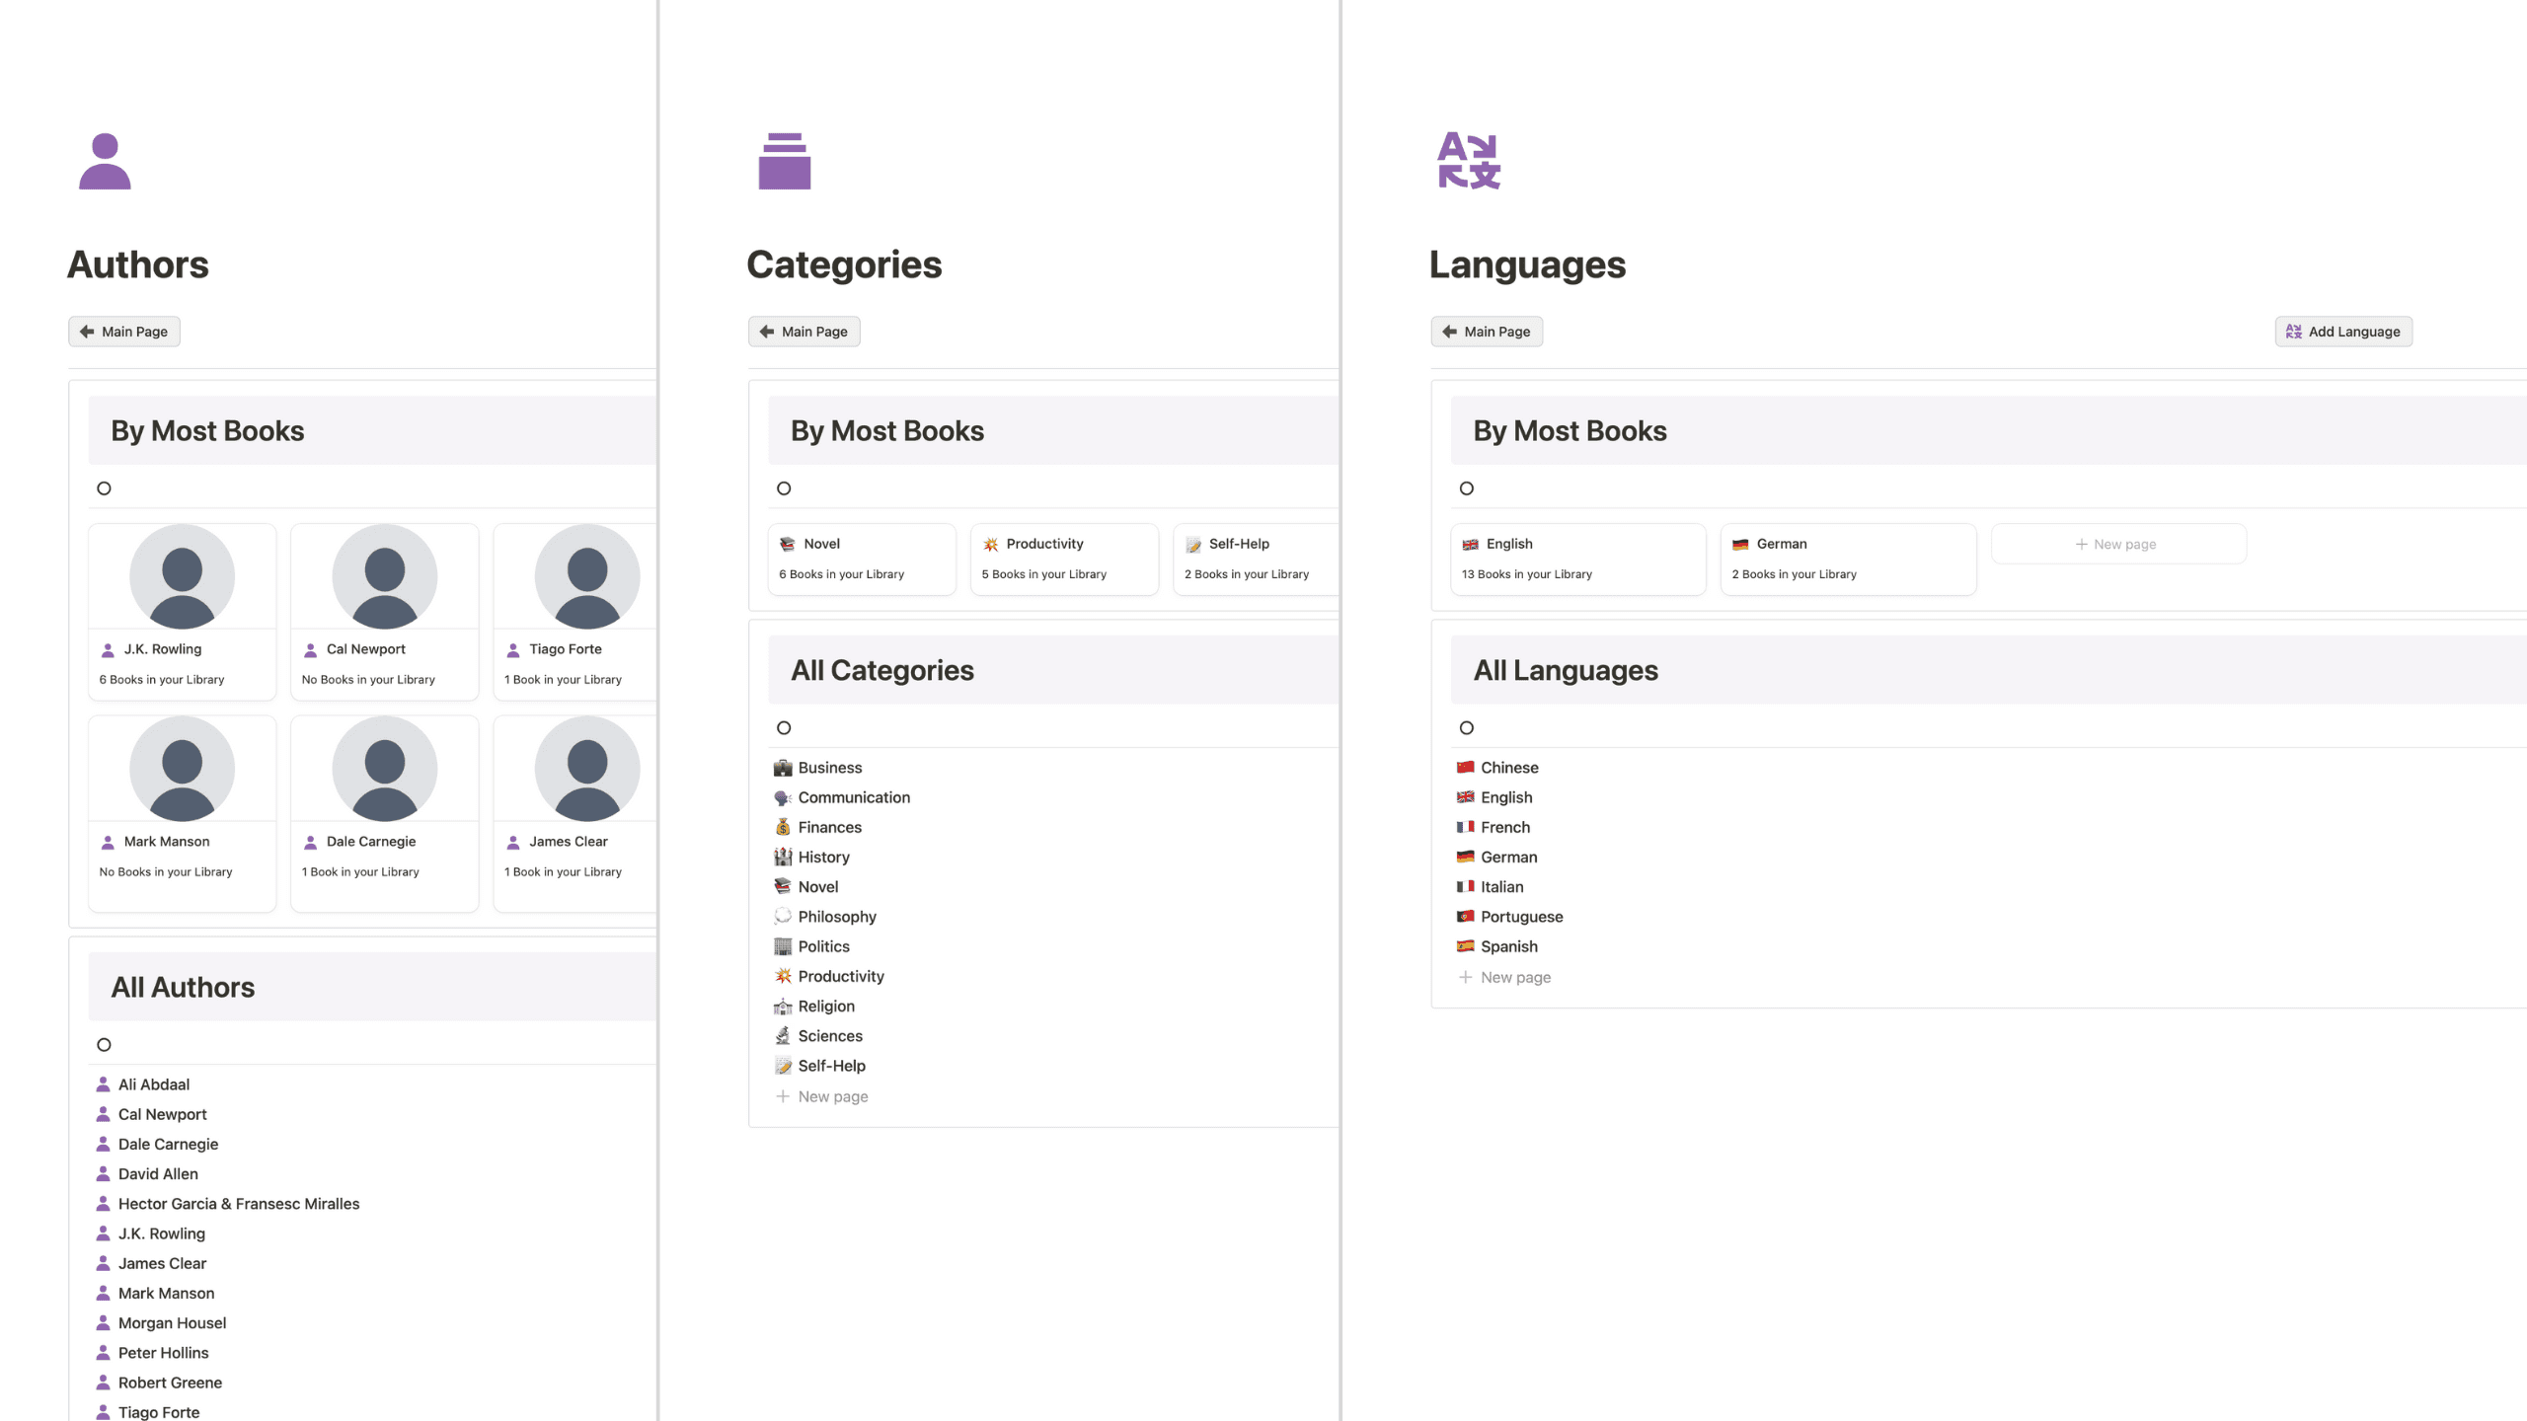Return to Main Page from Categories
The width and height of the screenshot is (2527, 1421).
[x=804, y=332]
